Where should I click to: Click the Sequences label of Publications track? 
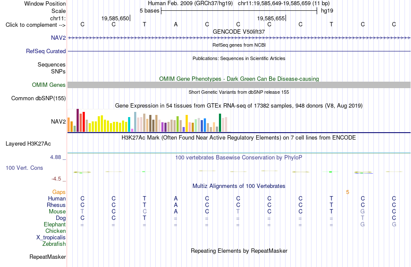point(51,64)
